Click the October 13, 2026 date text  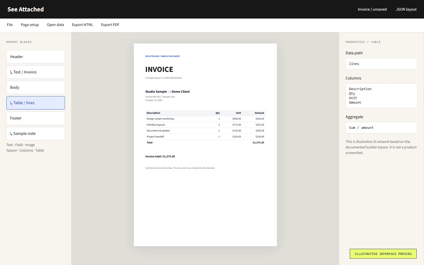pos(154,100)
